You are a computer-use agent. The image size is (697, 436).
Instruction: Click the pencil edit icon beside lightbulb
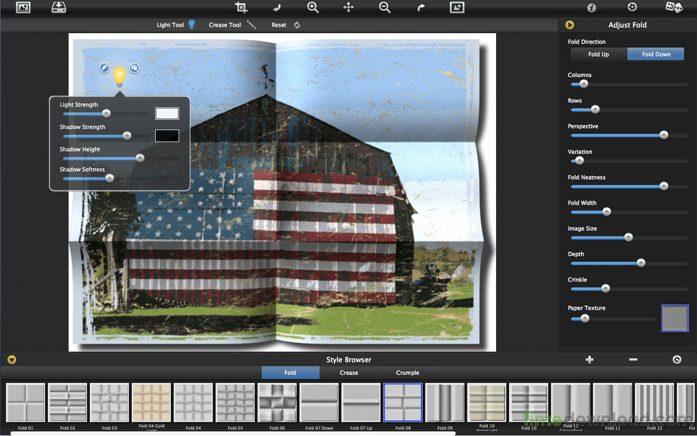[x=104, y=67]
